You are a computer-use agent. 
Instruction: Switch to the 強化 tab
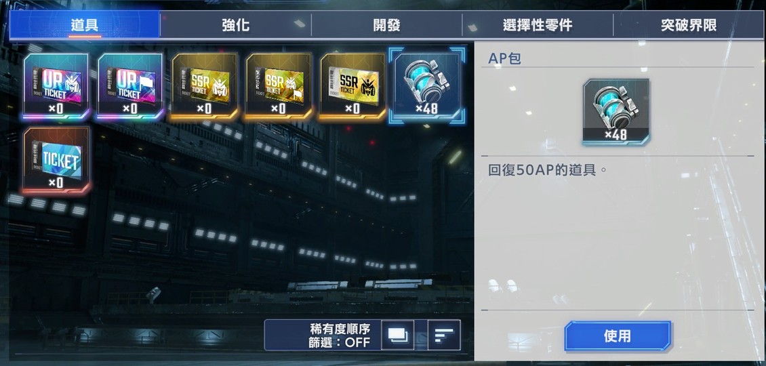[x=235, y=25]
